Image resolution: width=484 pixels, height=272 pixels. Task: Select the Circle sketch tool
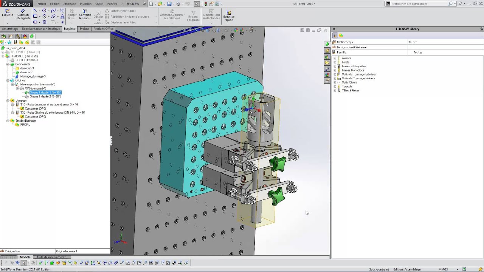pyautogui.click(x=44, y=11)
